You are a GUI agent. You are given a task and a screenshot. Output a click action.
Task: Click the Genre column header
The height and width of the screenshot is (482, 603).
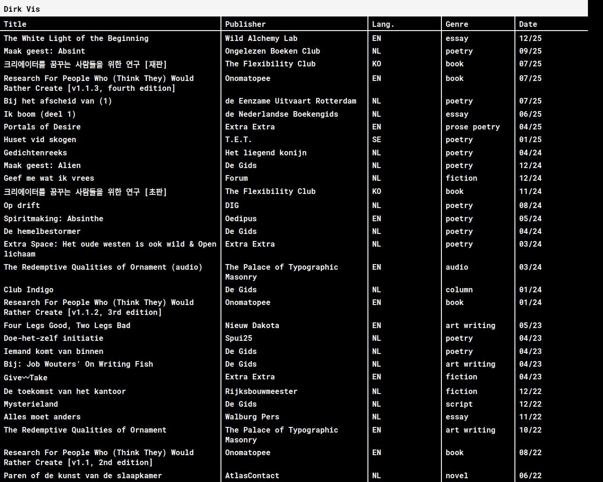[x=456, y=24]
